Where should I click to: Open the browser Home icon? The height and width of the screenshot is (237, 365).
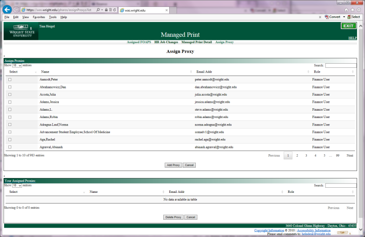click(x=346, y=10)
